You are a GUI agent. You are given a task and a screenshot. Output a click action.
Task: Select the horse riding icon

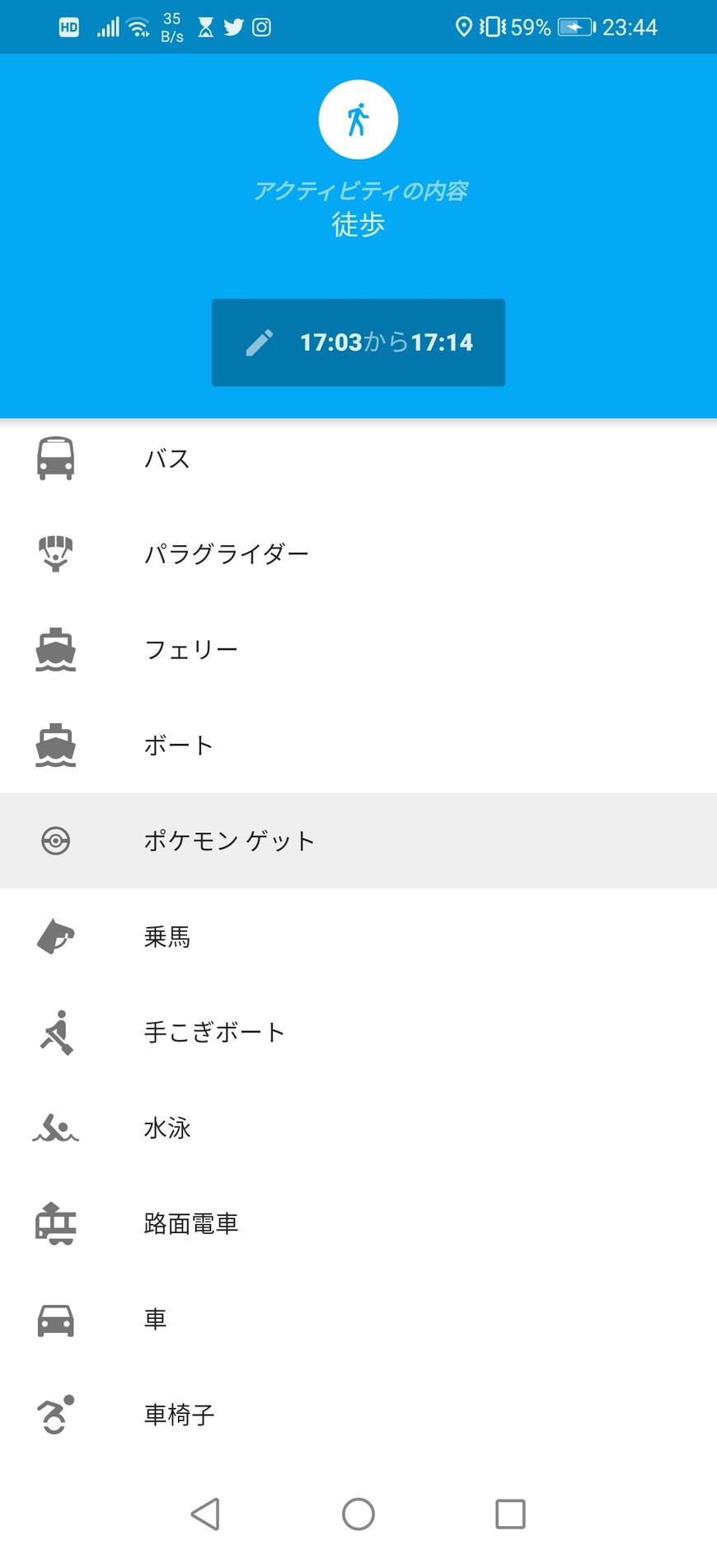[x=55, y=936]
